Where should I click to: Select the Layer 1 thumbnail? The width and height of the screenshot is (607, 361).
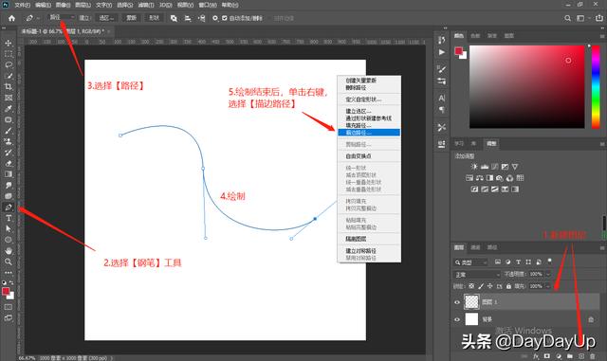pos(471,302)
